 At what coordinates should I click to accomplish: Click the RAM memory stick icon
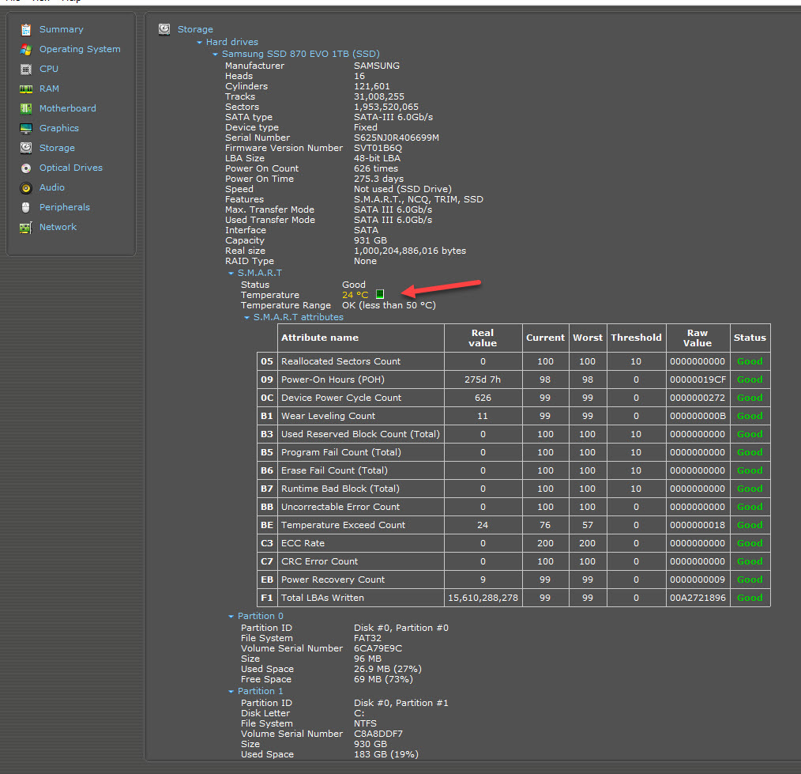(x=26, y=89)
